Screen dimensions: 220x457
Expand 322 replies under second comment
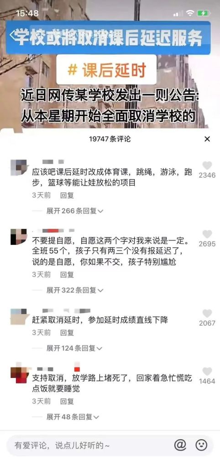(75, 290)
